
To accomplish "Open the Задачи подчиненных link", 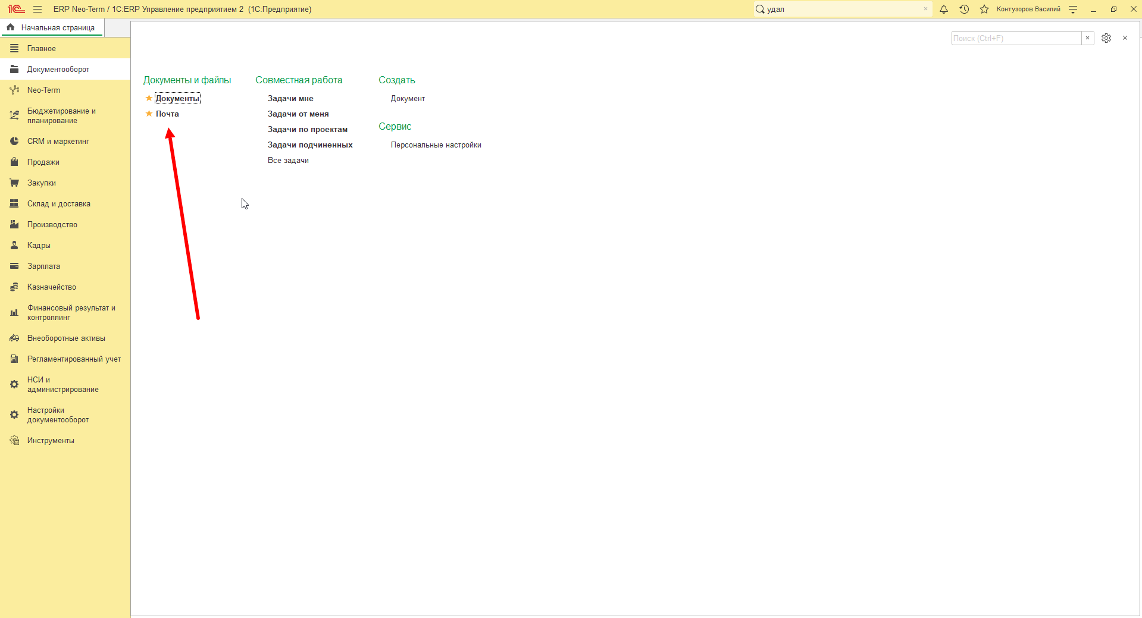I will coord(310,145).
